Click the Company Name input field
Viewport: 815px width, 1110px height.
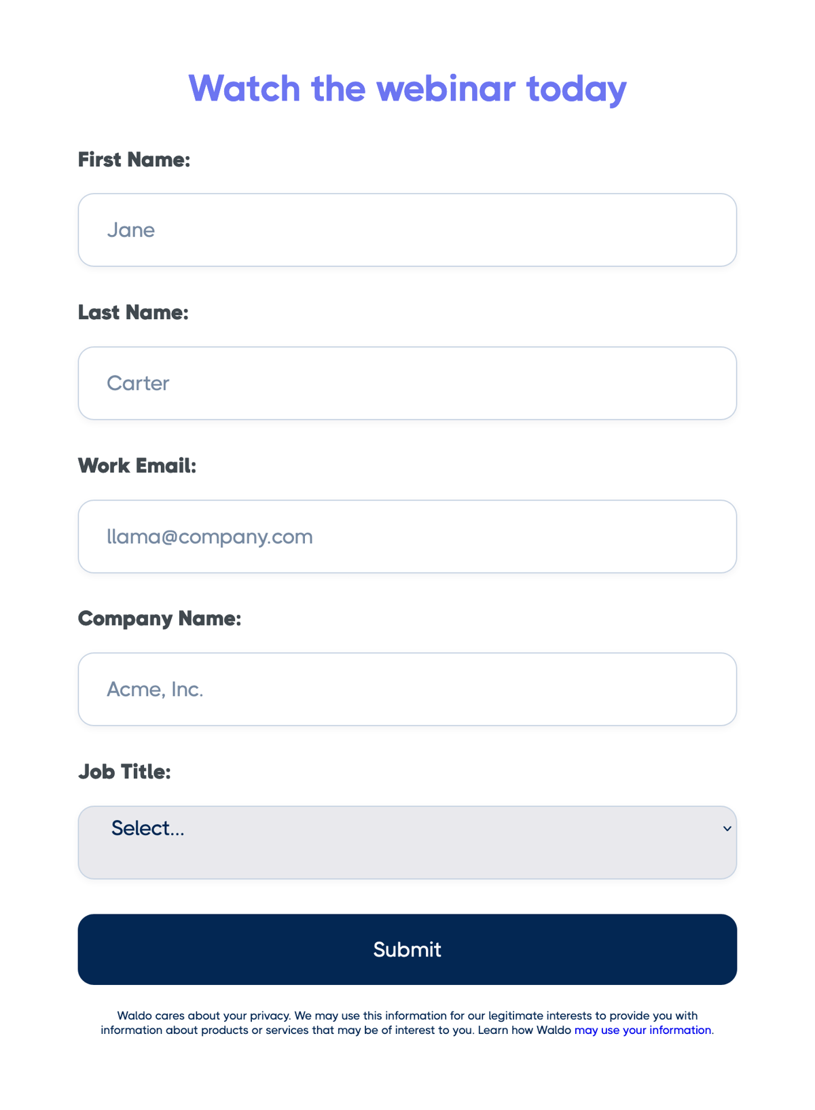pos(407,689)
